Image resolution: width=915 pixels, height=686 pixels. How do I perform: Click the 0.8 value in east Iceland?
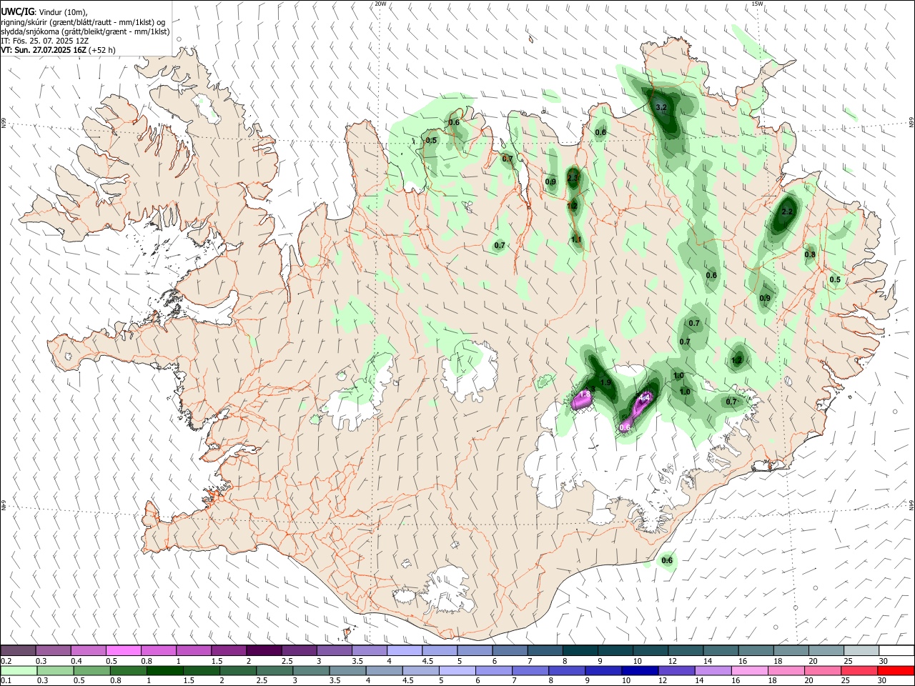point(810,254)
